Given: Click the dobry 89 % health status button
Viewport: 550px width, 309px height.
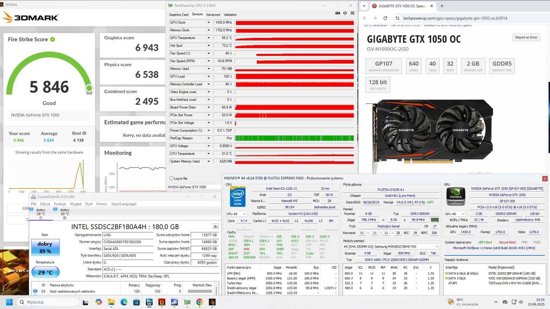Looking at the screenshot, I should click(x=45, y=248).
